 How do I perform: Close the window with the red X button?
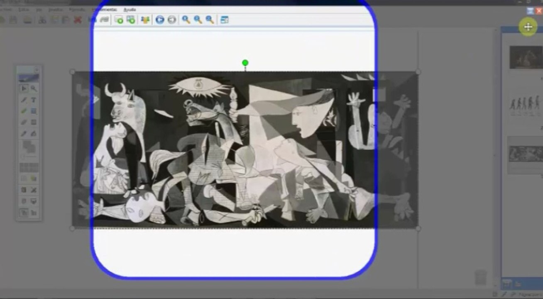[x=539, y=11]
